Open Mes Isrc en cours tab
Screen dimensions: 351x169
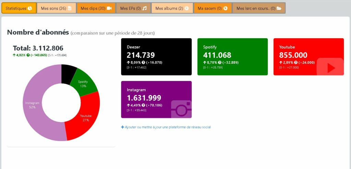pos(259,8)
